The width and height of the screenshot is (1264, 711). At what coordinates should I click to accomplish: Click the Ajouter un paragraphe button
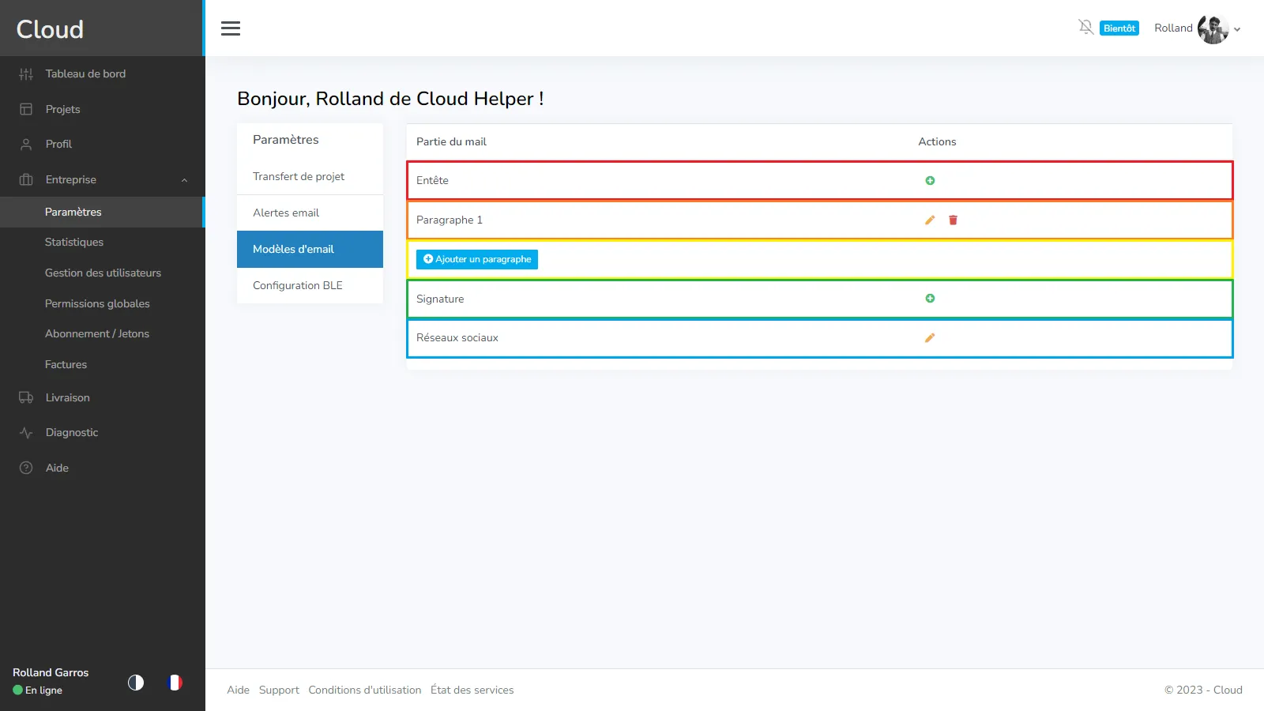click(x=477, y=259)
